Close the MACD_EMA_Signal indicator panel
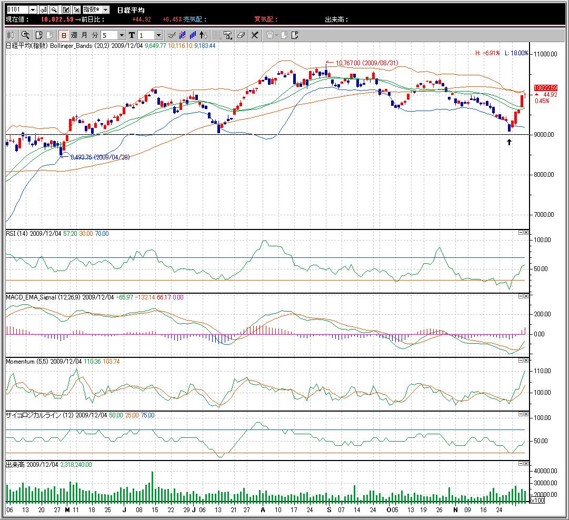Screen dimensions: 569x520 click(526, 297)
